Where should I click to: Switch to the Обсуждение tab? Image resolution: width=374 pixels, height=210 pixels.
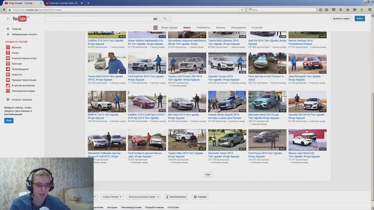238,27
